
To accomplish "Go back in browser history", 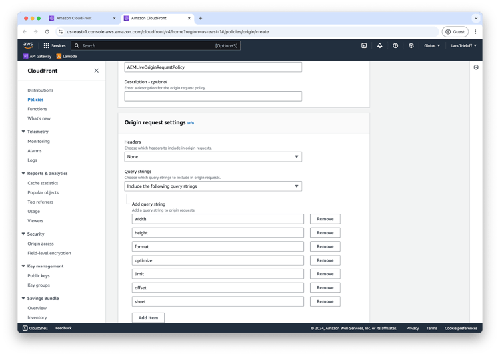I will pos(25,31).
